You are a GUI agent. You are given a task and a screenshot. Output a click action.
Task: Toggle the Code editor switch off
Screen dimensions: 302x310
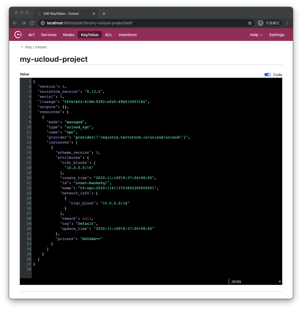click(x=267, y=75)
